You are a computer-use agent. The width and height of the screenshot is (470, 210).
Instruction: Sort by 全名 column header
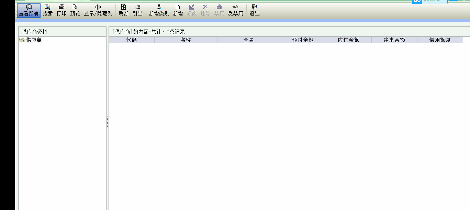pyautogui.click(x=248, y=40)
